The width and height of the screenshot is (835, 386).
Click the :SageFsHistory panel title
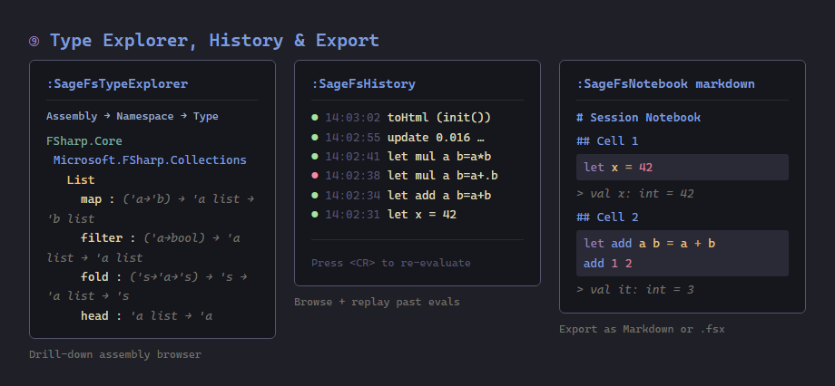363,84
